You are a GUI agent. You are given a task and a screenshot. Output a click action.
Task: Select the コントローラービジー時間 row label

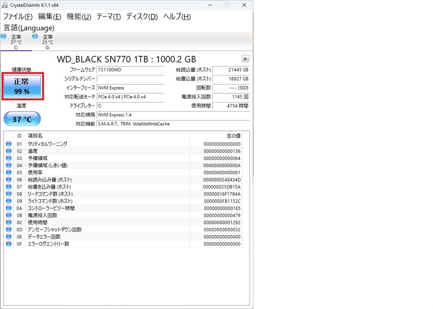pos(51,208)
